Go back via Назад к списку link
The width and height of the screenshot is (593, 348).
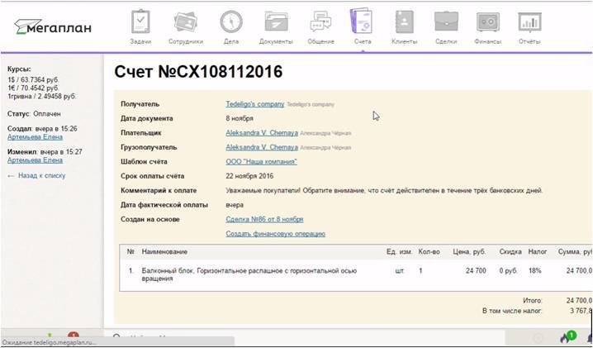point(41,176)
